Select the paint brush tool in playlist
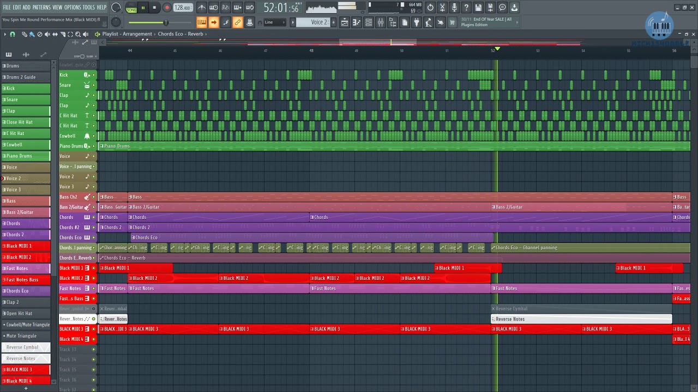Image resolution: width=698 pixels, height=392 pixels. pyautogui.click(x=32, y=34)
